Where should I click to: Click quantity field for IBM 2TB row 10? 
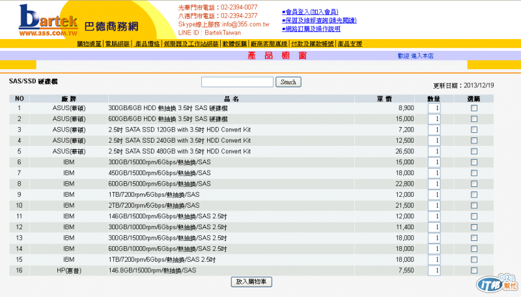434,206
